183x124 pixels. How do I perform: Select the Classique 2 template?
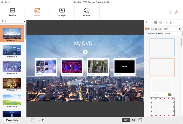pyautogui.click(x=12, y=51)
